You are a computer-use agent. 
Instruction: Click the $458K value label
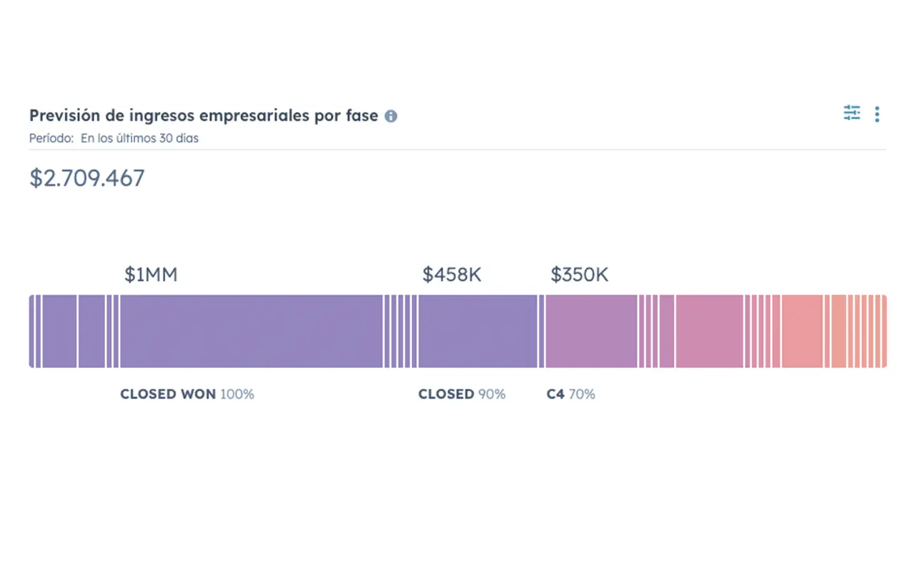click(x=452, y=275)
